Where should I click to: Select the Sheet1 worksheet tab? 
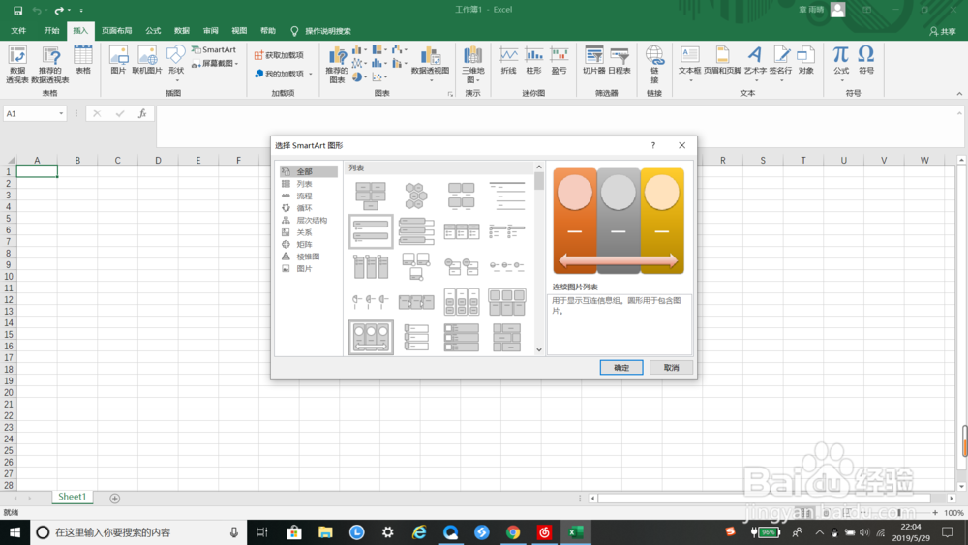[73, 497]
